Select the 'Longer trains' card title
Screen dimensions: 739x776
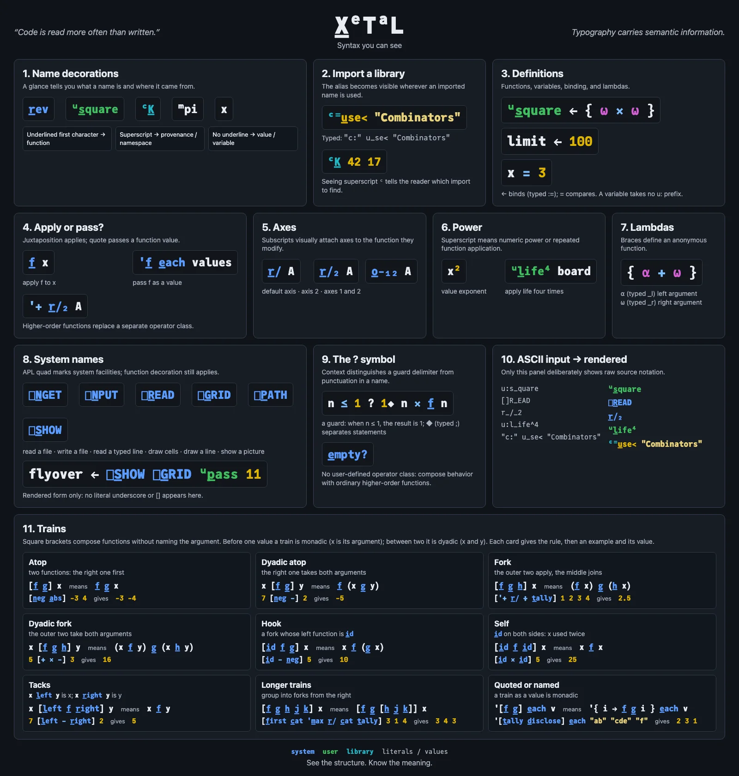coord(286,685)
